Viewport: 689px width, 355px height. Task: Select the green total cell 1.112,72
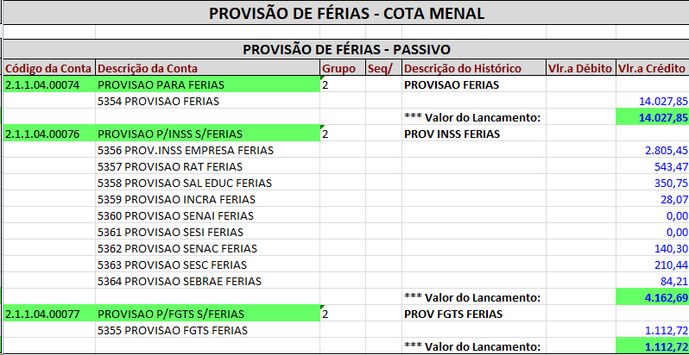pos(653,346)
